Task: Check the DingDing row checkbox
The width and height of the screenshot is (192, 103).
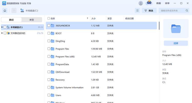Action: [x=49, y=41]
